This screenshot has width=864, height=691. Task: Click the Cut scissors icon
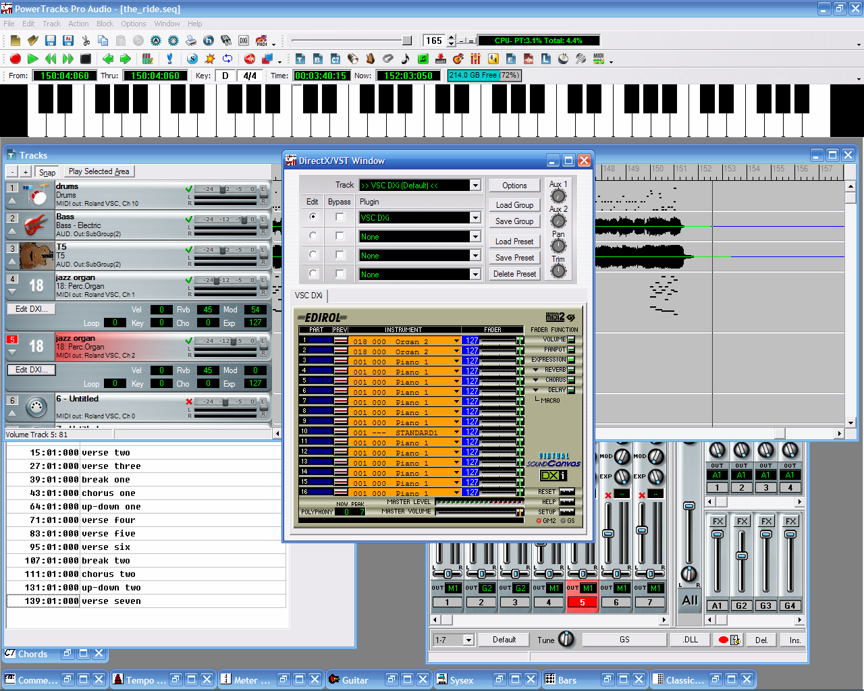(x=86, y=40)
